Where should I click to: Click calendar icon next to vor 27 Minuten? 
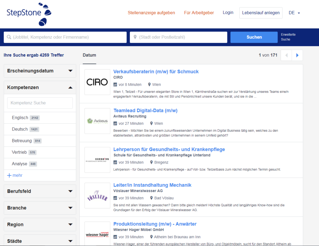(x=115, y=123)
